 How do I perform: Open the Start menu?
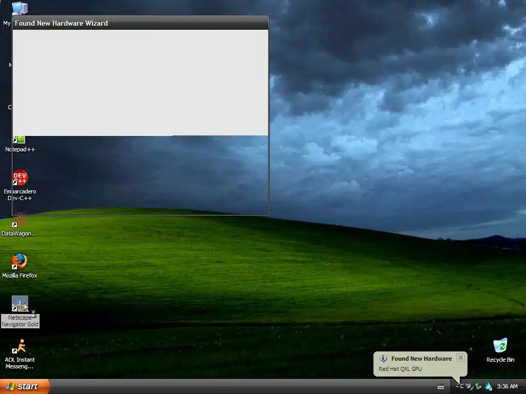click(x=25, y=386)
